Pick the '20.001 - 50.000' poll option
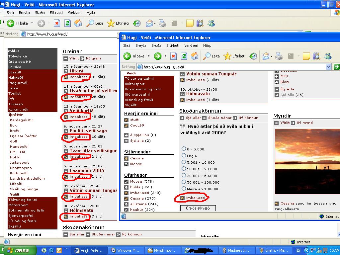 tap(184, 175)
